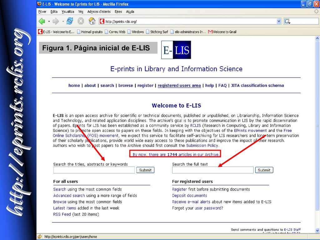Click the titles, abstracts or keywords search field
This screenshot has width=320, height=240.
[94, 170]
